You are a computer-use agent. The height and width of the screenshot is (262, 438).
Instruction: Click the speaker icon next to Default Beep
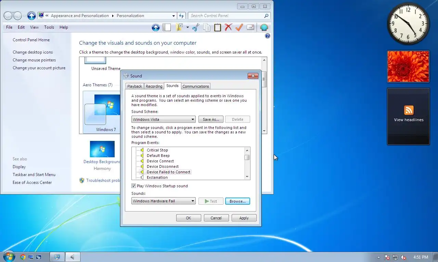coord(142,156)
